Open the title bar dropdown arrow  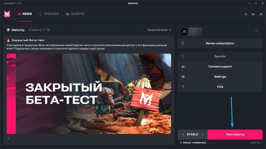[x=249, y=3]
